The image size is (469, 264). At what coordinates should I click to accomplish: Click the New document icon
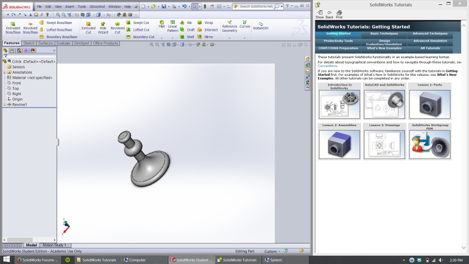pos(143,6)
